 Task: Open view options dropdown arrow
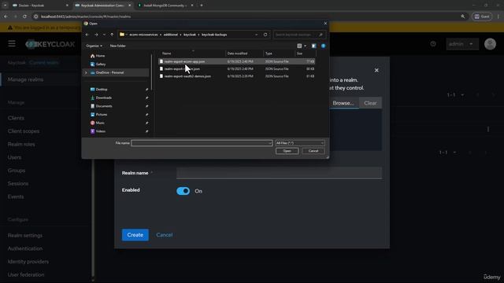pos(305,46)
